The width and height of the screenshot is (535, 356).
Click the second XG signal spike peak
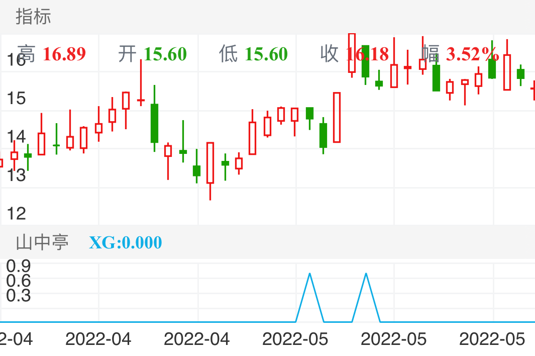366,274
